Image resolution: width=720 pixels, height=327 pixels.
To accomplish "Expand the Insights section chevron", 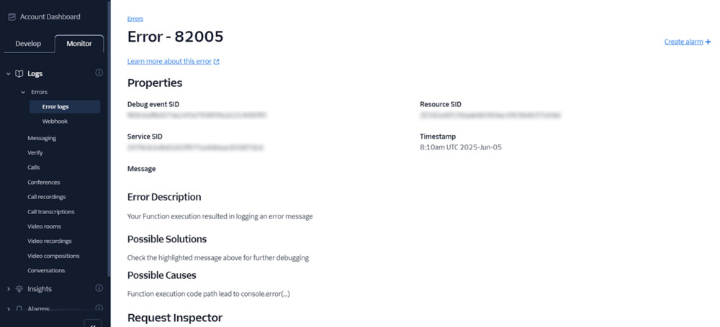I will tap(9, 289).
